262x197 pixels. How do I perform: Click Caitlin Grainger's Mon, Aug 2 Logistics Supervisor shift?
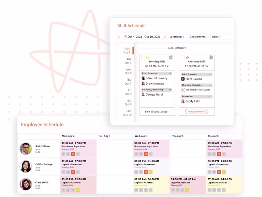click(78, 166)
